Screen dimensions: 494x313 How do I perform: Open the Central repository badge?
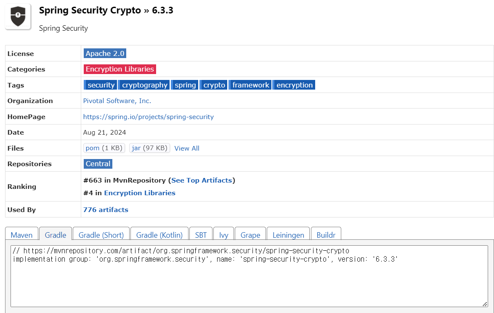click(98, 164)
